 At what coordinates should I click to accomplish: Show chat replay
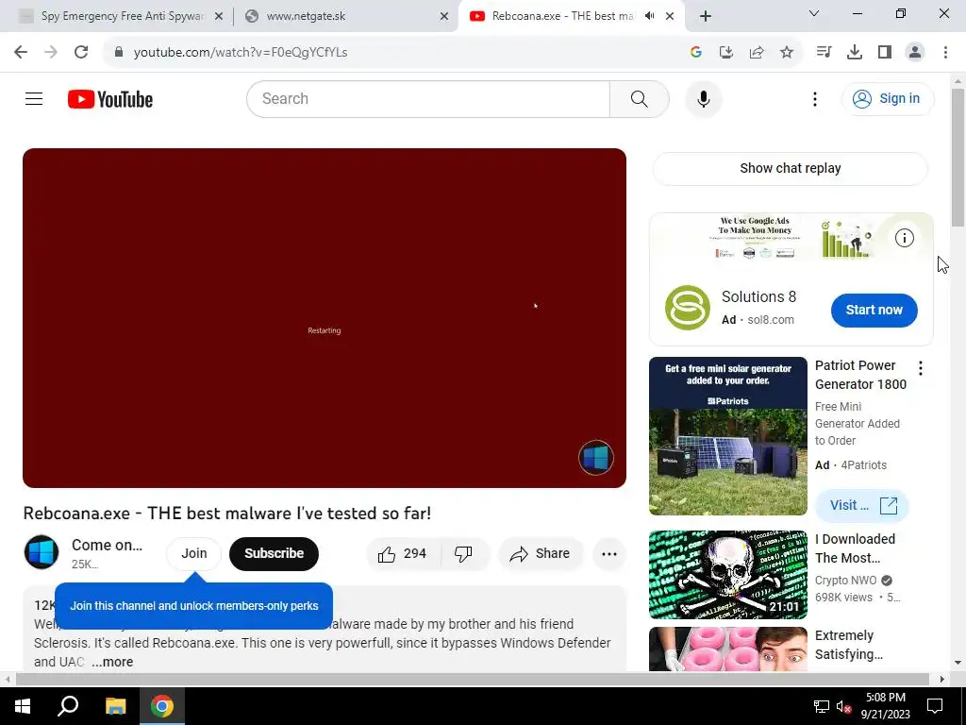791,168
